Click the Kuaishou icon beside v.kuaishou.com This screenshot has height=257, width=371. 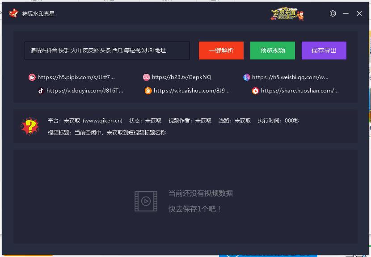(x=148, y=91)
